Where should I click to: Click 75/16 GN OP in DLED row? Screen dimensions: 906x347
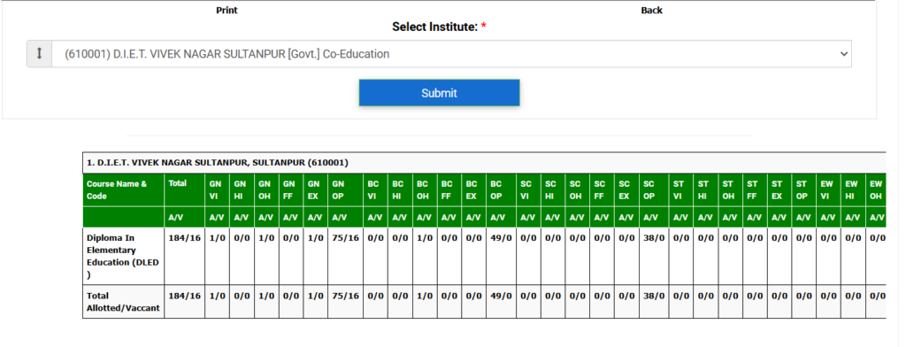click(346, 238)
